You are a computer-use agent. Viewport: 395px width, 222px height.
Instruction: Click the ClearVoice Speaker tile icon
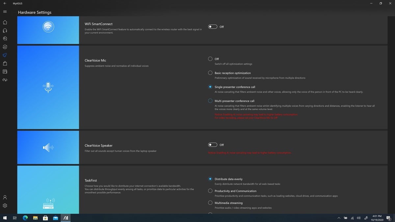(x=48, y=147)
